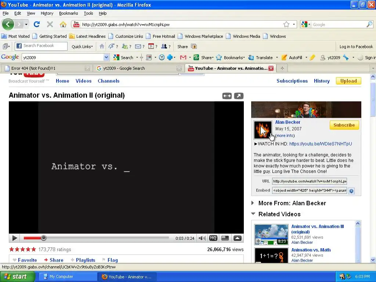The height and width of the screenshot is (282, 376).
Task: Play the video with the play button
Action: (15, 238)
